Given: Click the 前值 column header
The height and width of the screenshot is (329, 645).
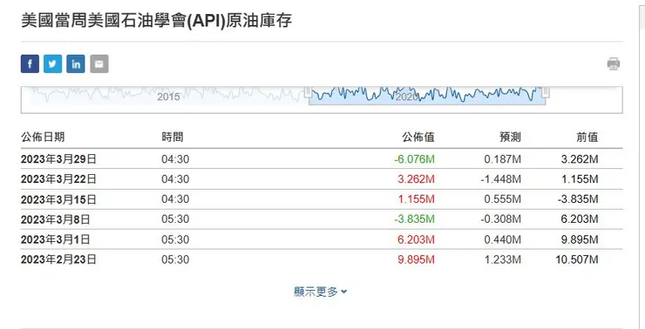Looking at the screenshot, I should (x=587, y=137).
